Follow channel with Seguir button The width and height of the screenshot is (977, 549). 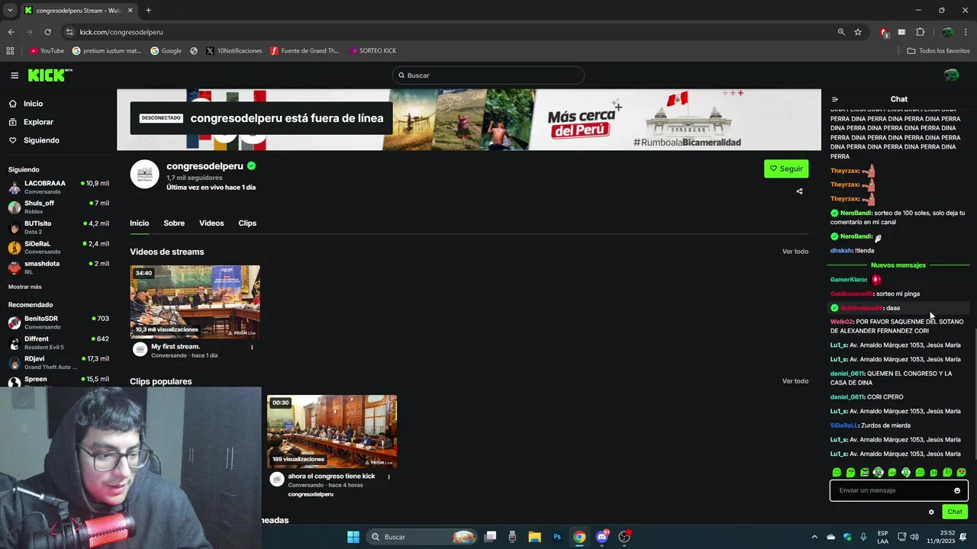(x=786, y=169)
